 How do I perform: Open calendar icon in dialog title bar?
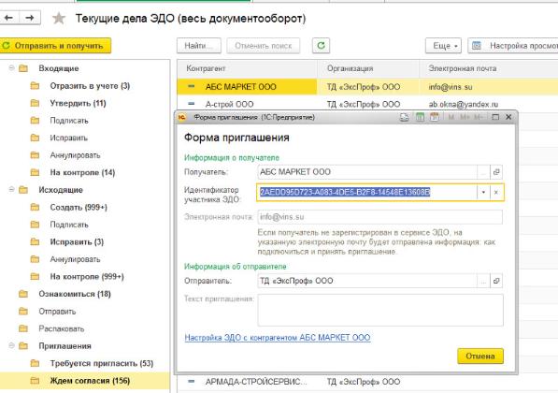point(434,117)
